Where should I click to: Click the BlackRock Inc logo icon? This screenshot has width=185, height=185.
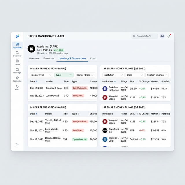click(105, 130)
